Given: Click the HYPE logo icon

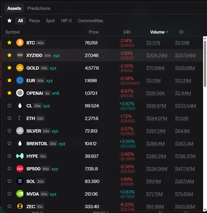Looking at the screenshot, I should click(x=20, y=156).
